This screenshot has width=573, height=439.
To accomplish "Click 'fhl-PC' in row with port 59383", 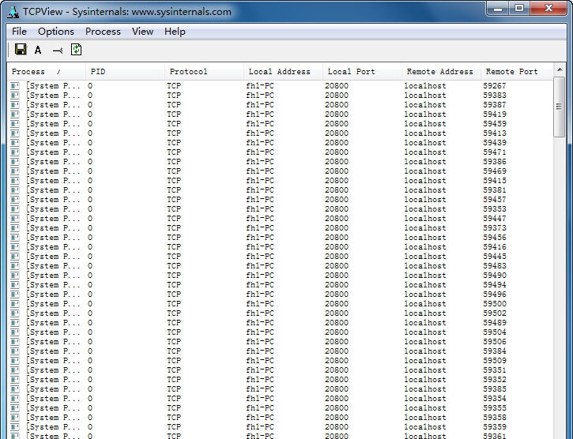I will tap(260, 96).
